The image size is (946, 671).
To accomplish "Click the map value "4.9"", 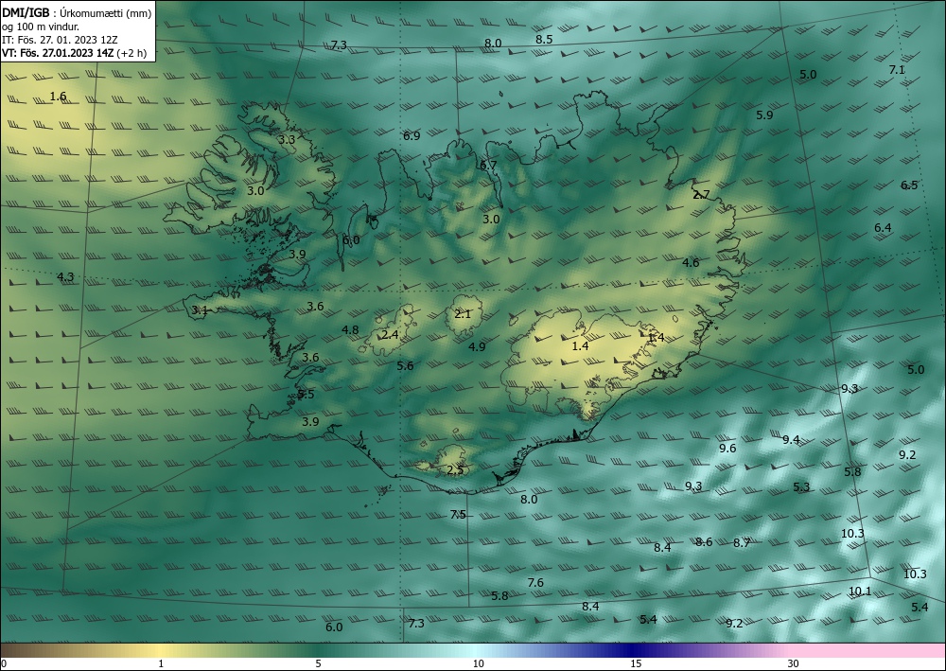I will (x=477, y=347).
